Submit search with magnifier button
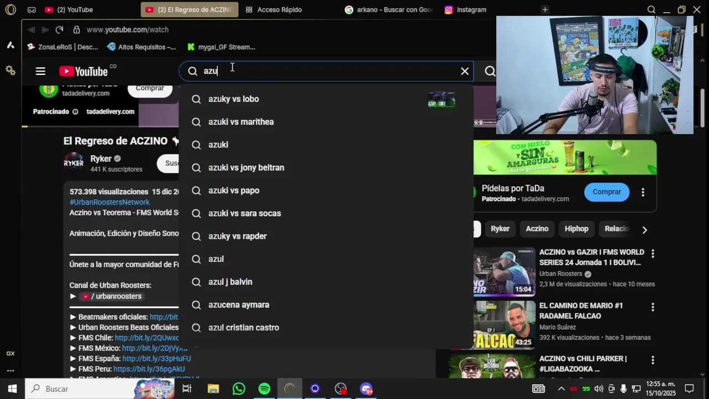The height and width of the screenshot is (399, 709). tap(490, 71)
